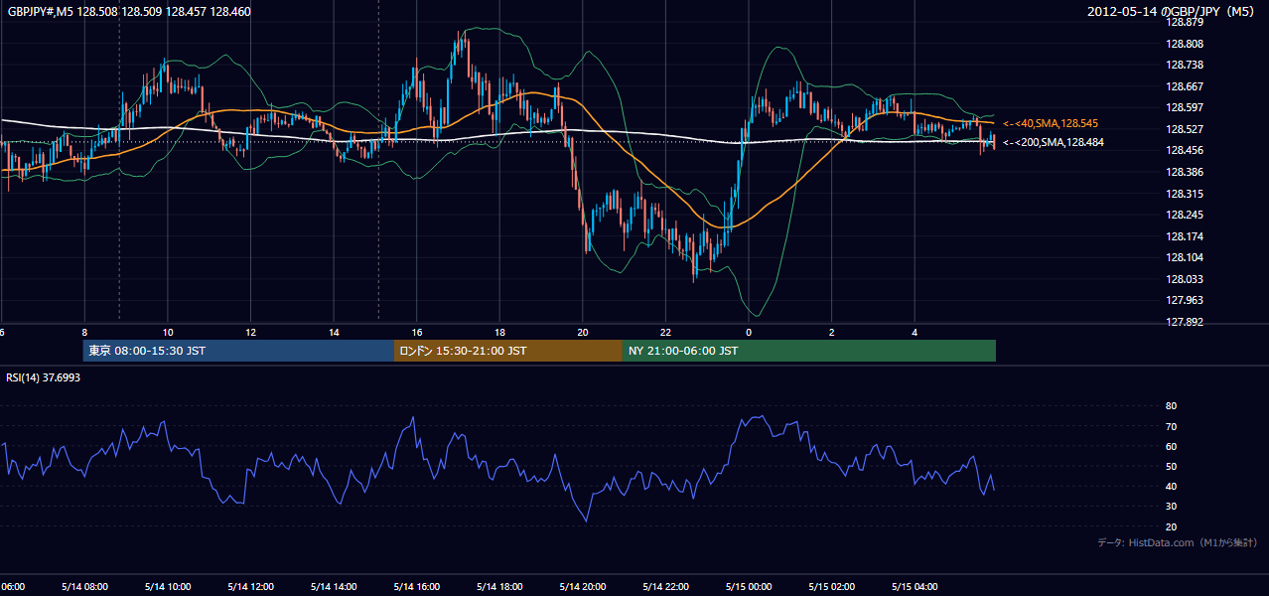This screenshot has width=1269, height=596.
Task: Click hour tick 22 under price chart
Action: click(x=665, y=333)
